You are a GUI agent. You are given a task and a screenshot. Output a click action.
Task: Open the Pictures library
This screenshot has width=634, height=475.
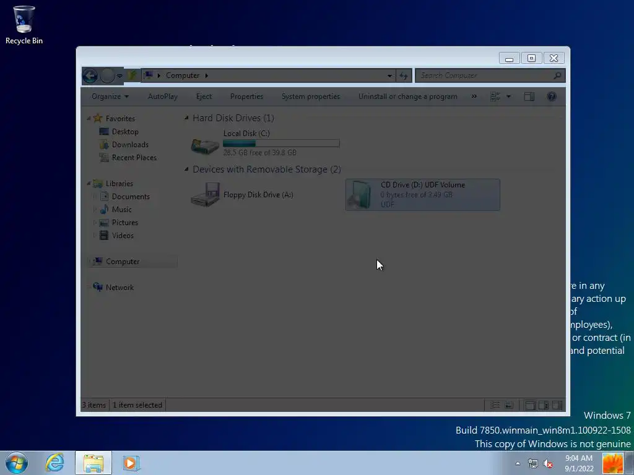125,223
